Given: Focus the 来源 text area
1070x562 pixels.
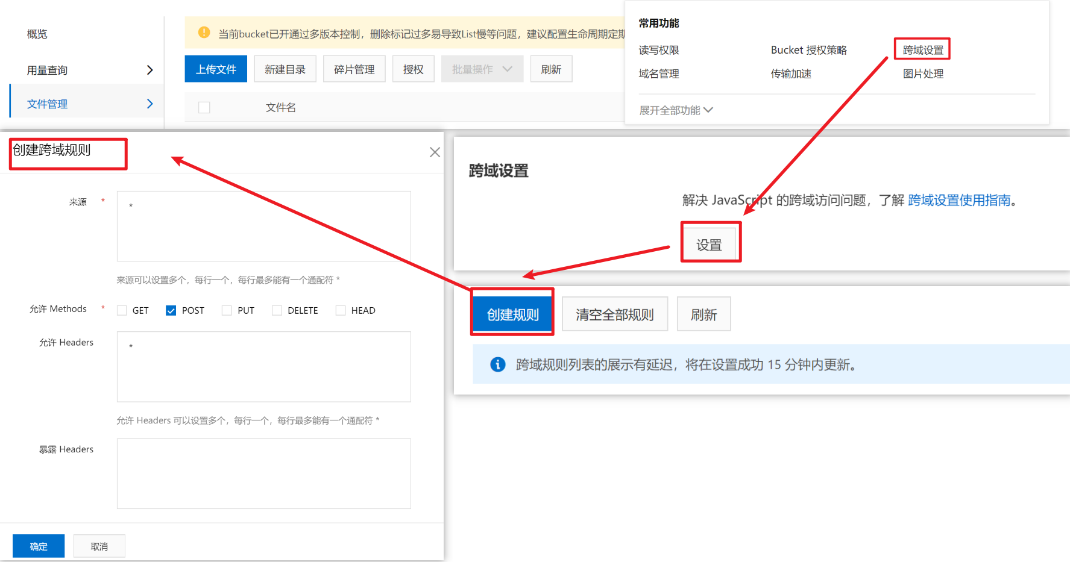Looking at the screenshot, I should coord(264,226).
